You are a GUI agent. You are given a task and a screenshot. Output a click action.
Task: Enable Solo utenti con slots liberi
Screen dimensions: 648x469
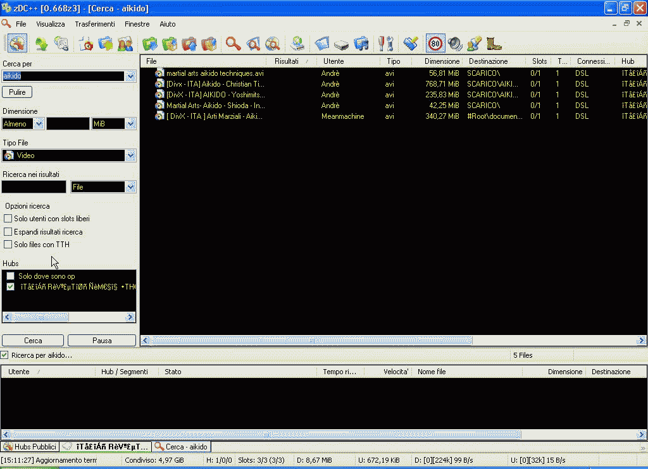8,219
